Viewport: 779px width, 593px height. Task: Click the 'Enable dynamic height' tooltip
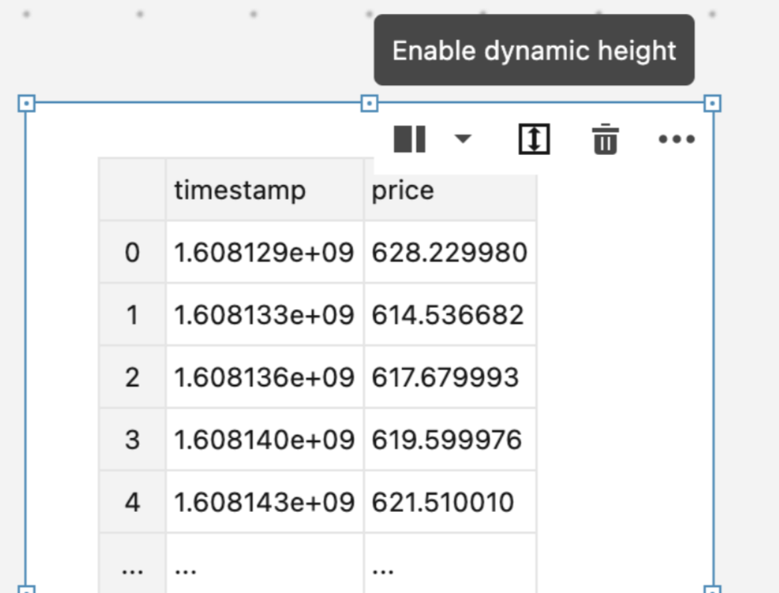coord(534,50)
